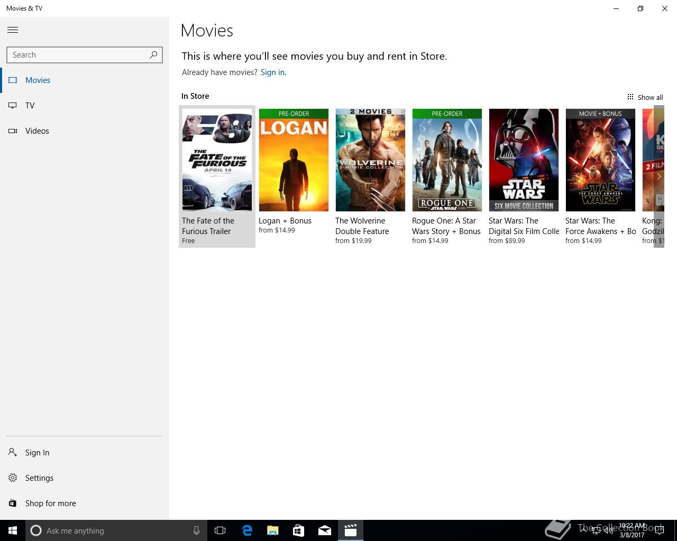Click 'Star Wars: The Force Awakens' title text

601,226
